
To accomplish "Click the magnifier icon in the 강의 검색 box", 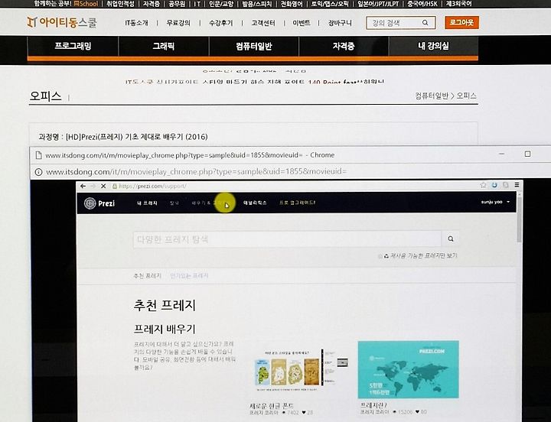I will [425, 23].
